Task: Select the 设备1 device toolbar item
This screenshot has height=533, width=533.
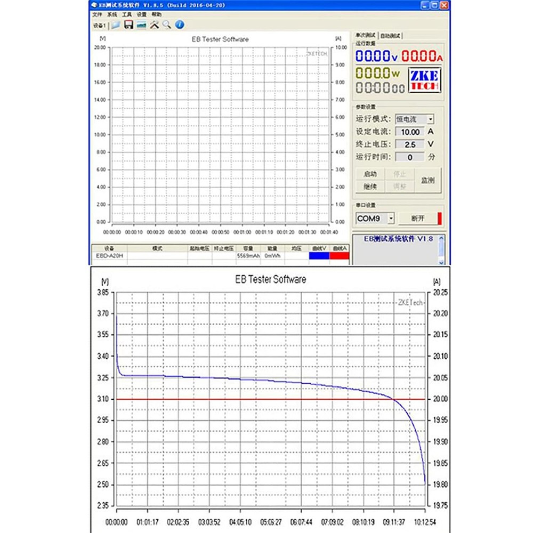Action: [99, 26]
